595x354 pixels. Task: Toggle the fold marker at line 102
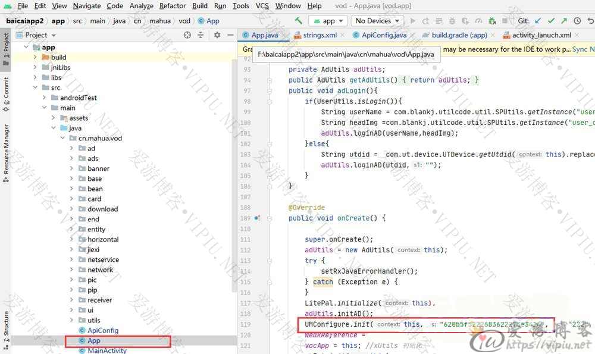coord(270,144)
